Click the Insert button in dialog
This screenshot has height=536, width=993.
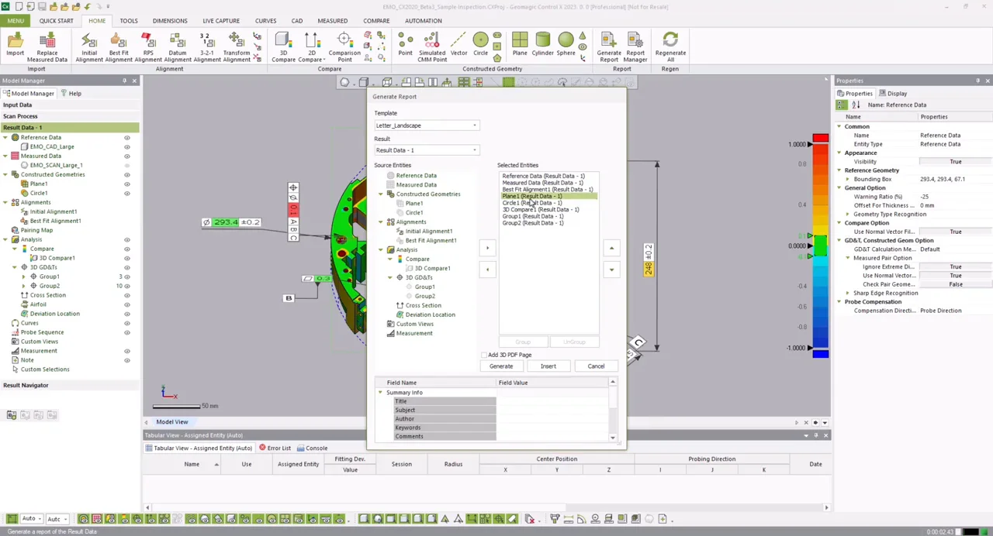point(548,366)
